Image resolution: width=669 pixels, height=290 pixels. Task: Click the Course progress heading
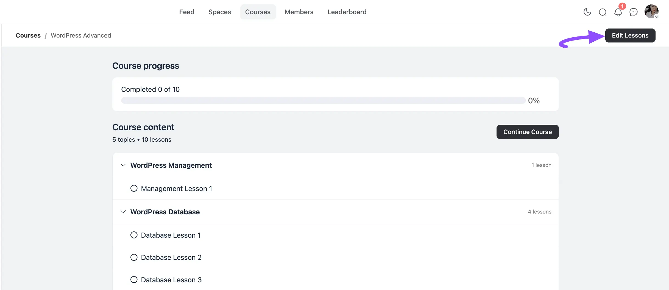[146, 66]
